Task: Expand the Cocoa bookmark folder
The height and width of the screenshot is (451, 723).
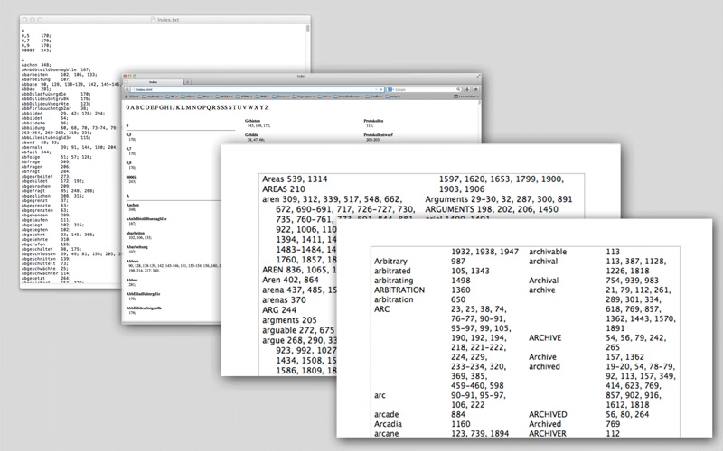Action: 282,97
